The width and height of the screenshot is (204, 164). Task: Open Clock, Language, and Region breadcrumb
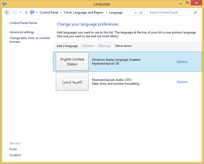coord(84,12)
